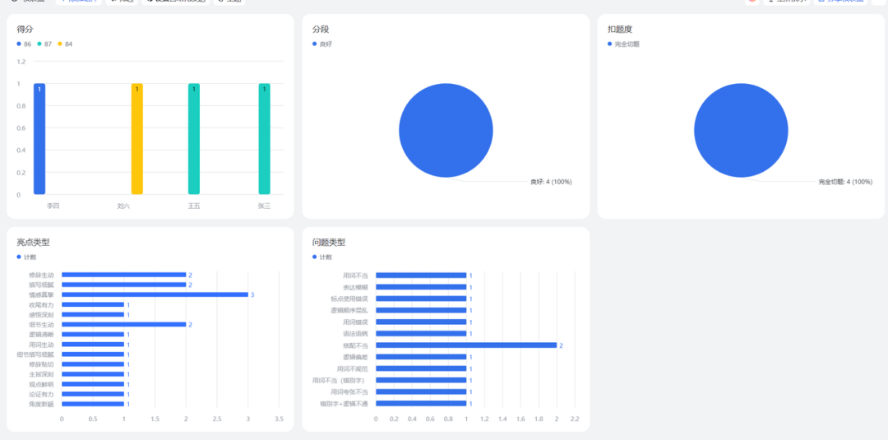Click the 张三 x-axis label
The image size is (888, 440).
[264, 206]
